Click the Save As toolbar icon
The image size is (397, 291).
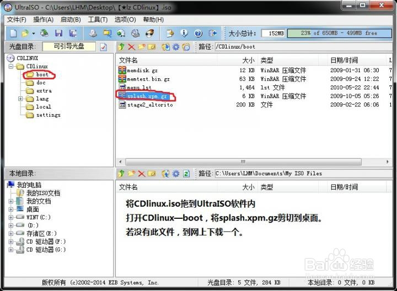pyautogui.click(x=73, y=33)
